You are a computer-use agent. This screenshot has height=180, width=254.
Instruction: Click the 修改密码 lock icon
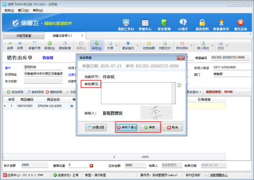[x=202, y=25]
